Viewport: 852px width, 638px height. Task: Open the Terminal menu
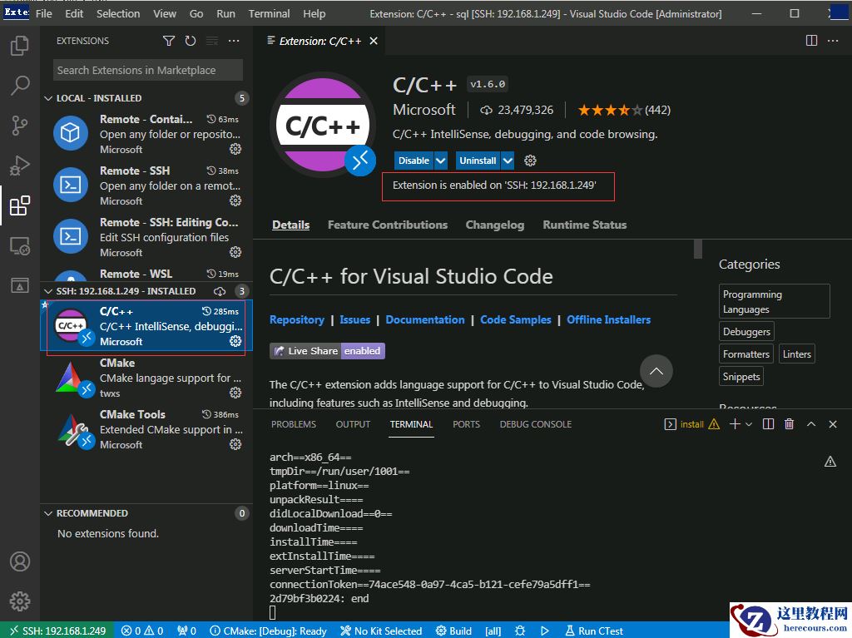pyautogui.click(x=269, y=13)
